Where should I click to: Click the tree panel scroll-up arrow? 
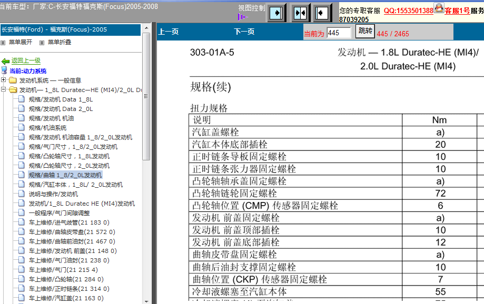[x=146, y=28]
